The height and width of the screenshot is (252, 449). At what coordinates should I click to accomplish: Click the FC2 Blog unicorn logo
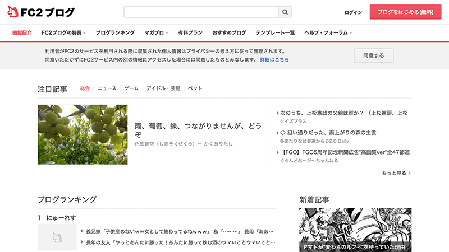pyautogui.click(x=40, y=12)
